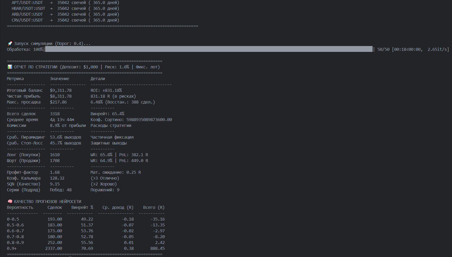Click the Sortino coefficient value

[x=149, y=120]
